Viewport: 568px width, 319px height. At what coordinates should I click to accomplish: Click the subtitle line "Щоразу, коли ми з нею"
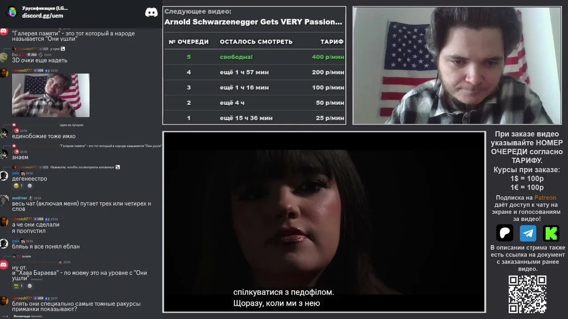tap(276, 303)
